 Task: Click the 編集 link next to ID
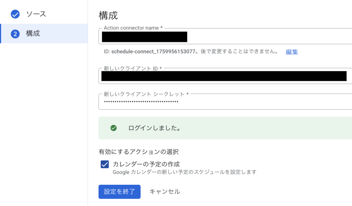point(291,52)
